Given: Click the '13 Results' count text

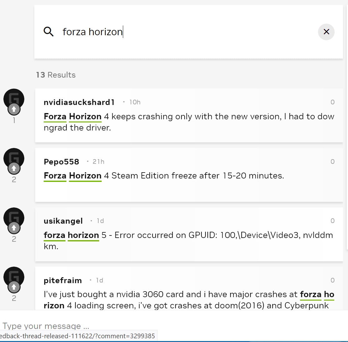Looking at the screenshot, I should tap(56, 75).
